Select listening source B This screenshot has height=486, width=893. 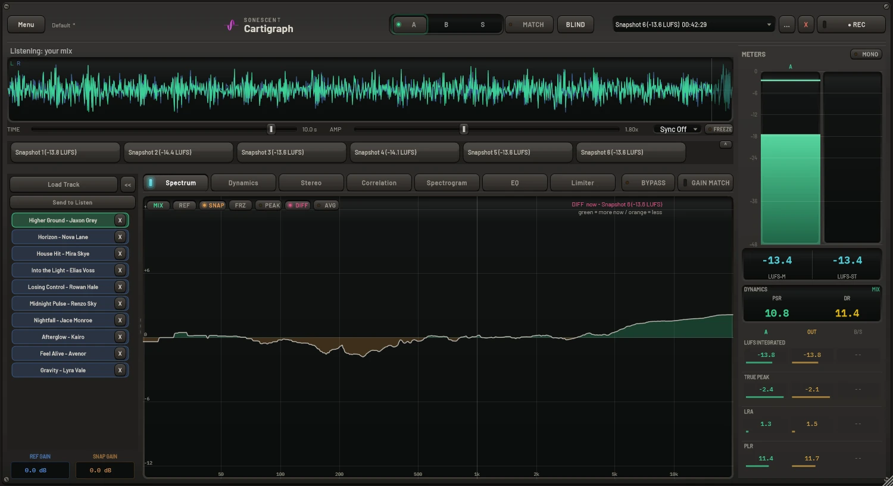click(x=447, y=24)
